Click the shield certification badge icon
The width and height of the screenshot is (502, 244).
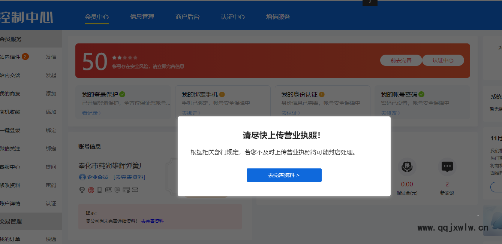tap(117, 190)
